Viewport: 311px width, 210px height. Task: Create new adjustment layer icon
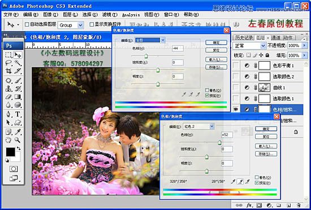tap(269, 205)
